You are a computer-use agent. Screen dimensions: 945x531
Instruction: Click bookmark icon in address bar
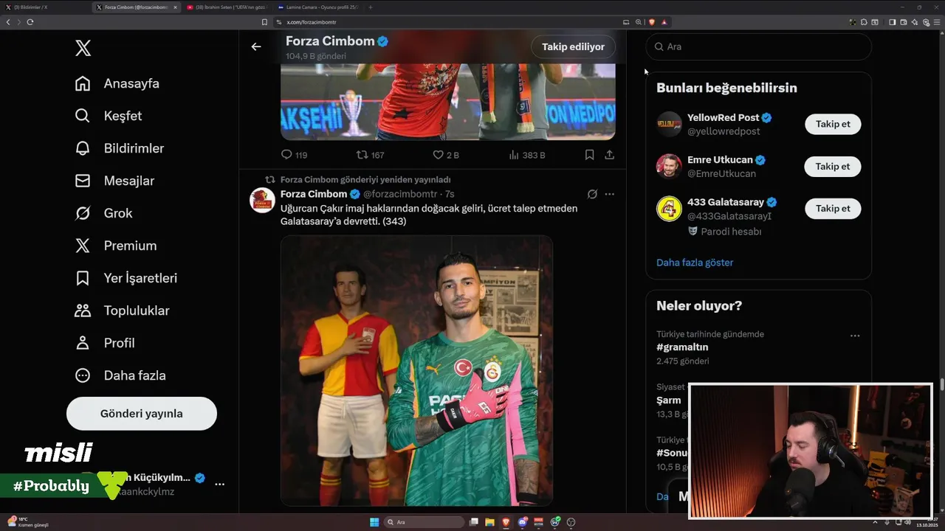click(x=264, y=22)
